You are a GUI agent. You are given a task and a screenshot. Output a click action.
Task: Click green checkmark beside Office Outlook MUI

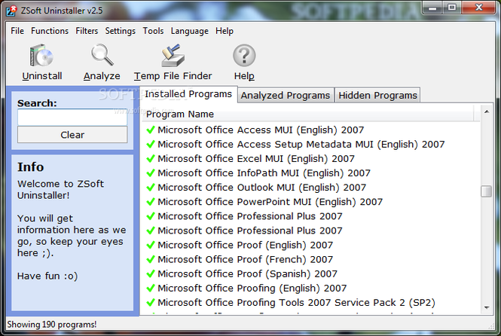pyautogui.click(x=151, y=188)
